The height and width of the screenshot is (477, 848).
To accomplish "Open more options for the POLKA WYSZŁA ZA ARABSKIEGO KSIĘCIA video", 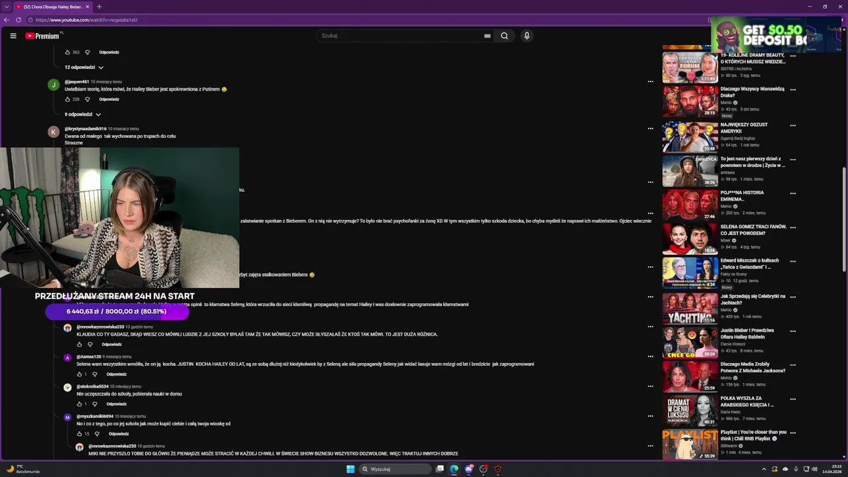I will click(793, 399).
